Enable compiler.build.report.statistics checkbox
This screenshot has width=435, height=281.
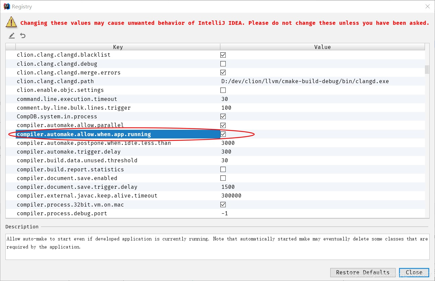223,169
